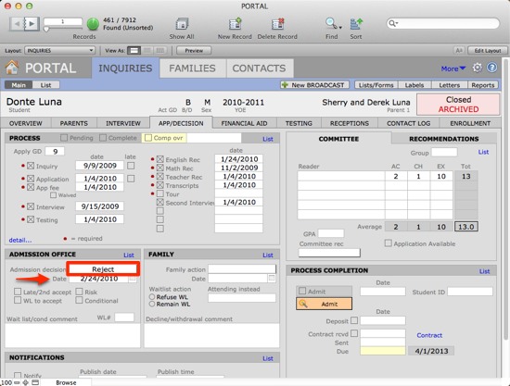Switch to RECOMMENDATIONS tab
The width and height of the screenshot is (510, 386).
(x=443, y=139)
